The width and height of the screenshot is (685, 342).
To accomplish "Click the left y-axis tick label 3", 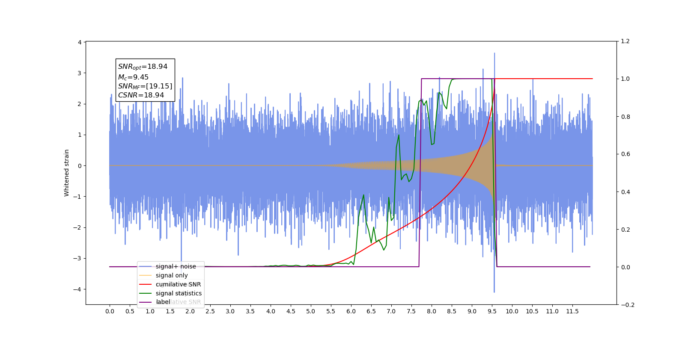I will click(x=80, y=73).
